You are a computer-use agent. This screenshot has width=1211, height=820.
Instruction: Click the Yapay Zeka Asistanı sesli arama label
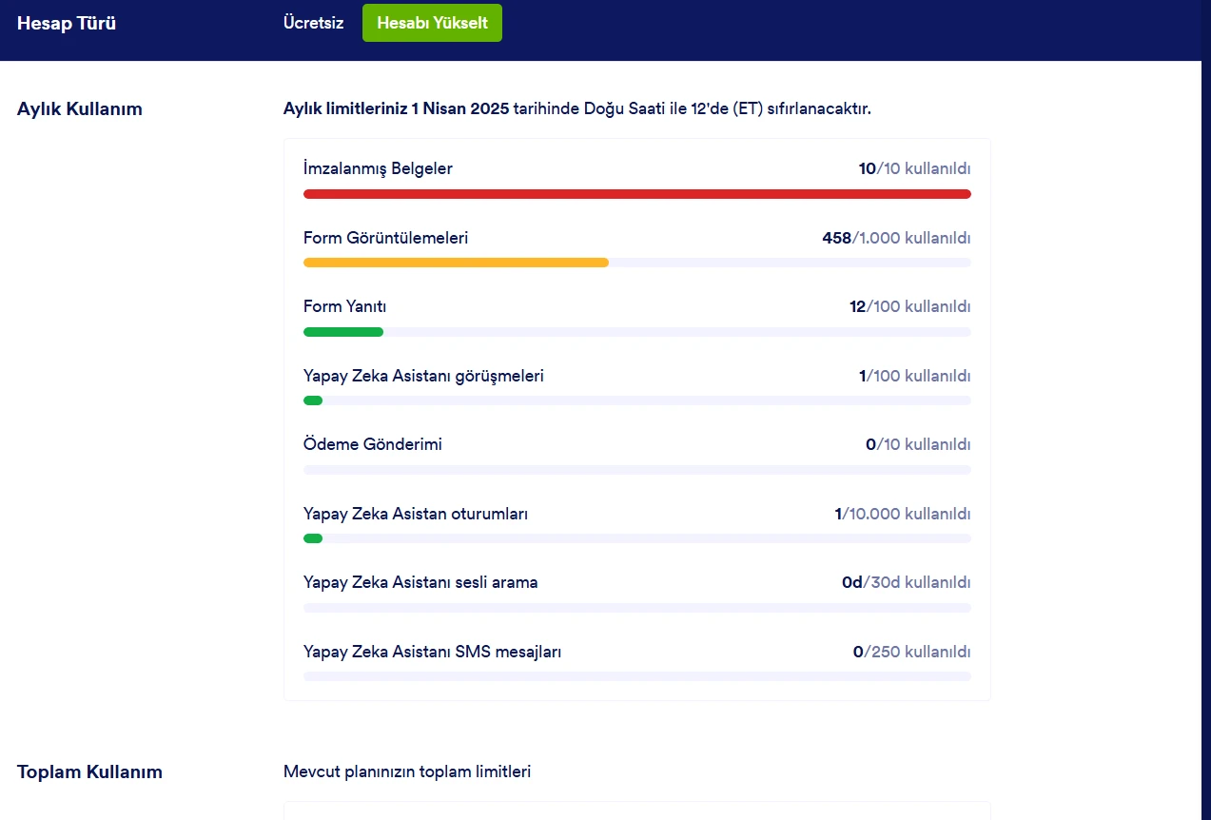tap(422, 581)
